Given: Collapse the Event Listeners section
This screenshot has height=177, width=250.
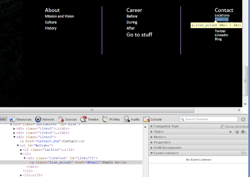Looking at the screenshot, I should [151, 153].
